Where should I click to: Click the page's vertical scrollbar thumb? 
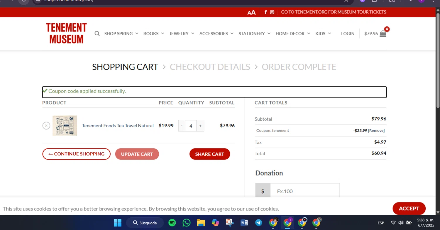click(438, 60)
